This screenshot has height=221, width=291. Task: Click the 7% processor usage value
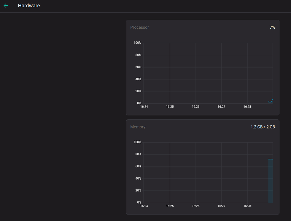(x=272, y=27)
